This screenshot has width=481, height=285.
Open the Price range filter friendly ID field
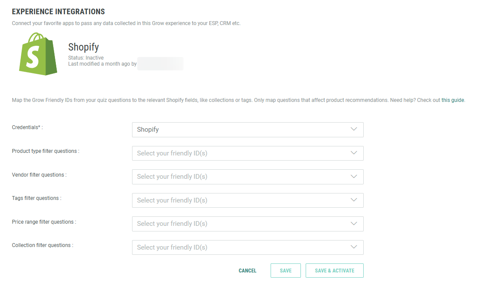[242, 224]
